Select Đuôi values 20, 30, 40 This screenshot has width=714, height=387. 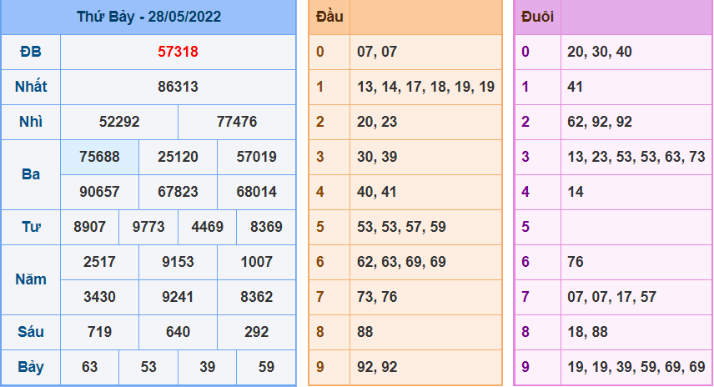599,52
